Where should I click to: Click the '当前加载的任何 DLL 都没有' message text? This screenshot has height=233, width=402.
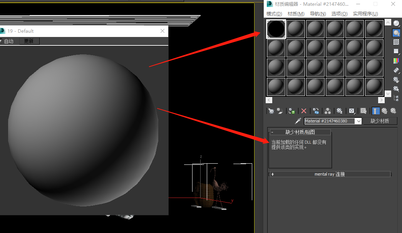299,142
